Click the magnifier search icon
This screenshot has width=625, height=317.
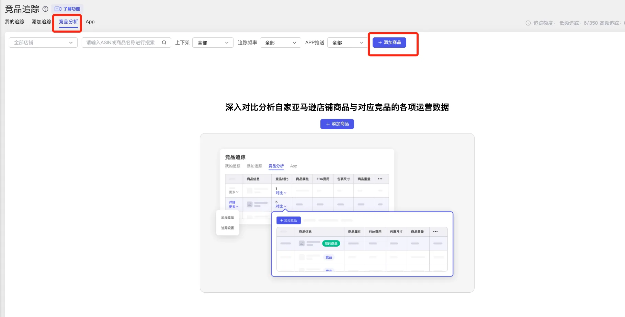(164, 43)
